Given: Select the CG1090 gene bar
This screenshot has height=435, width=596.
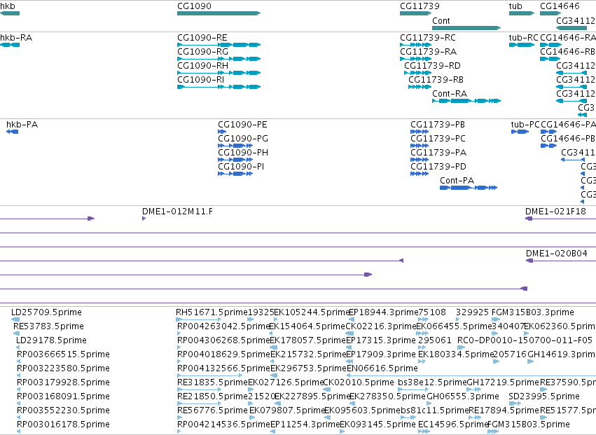Looking at the screenshot, I should click(x=219, y=13).
